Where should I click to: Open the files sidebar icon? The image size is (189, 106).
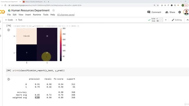(x=1, y=36)
